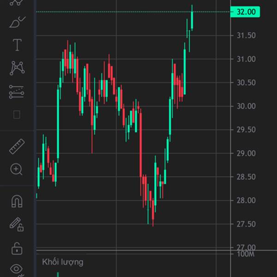Click the 100M volume axis label
This screenshot has height=277, width=277.
246,254
